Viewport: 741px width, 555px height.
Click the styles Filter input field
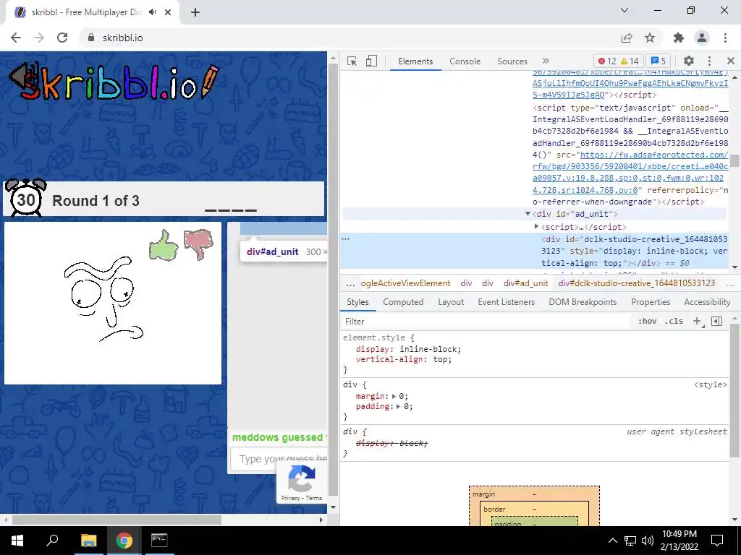coord(487,322)
